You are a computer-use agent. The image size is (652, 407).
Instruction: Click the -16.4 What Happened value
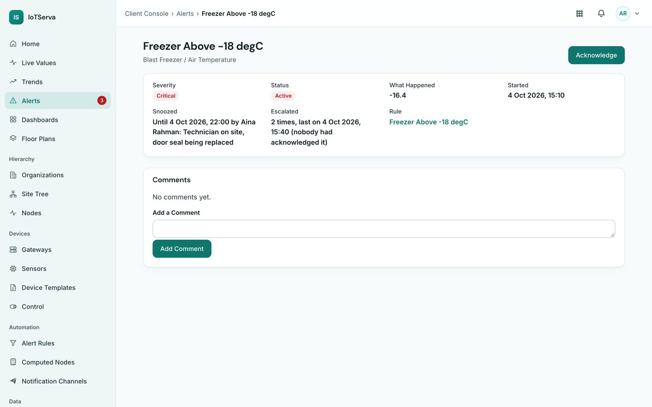pyautogui.click(x=398, y=95)
